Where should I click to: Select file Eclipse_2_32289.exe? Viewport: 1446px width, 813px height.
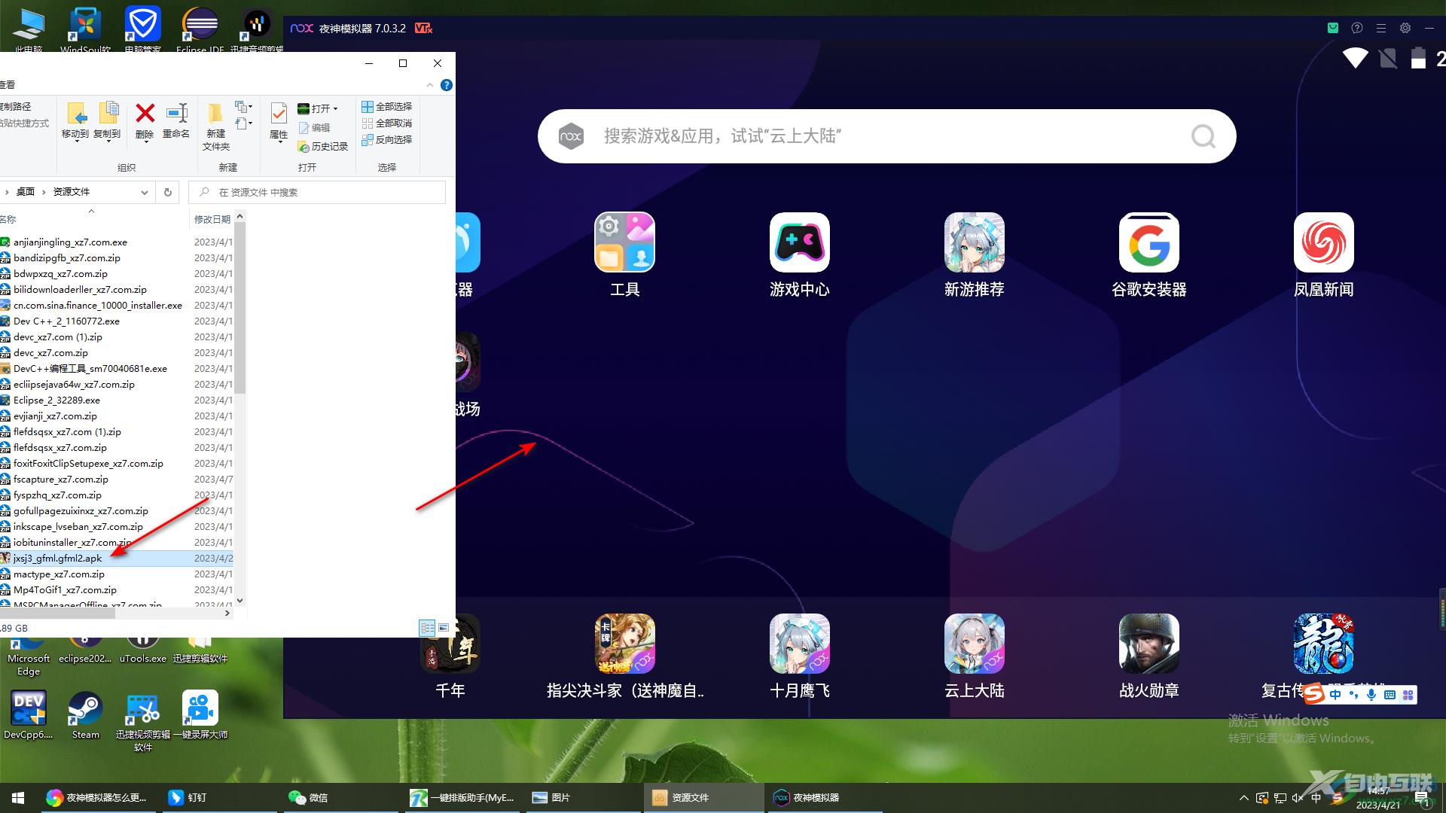[56, 400]
